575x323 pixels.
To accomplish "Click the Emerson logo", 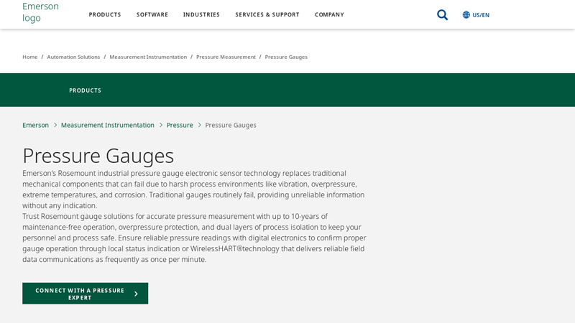I will coord(40,12).
